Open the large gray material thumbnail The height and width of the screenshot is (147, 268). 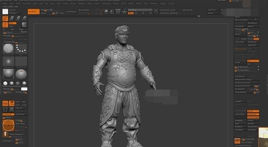8,74
